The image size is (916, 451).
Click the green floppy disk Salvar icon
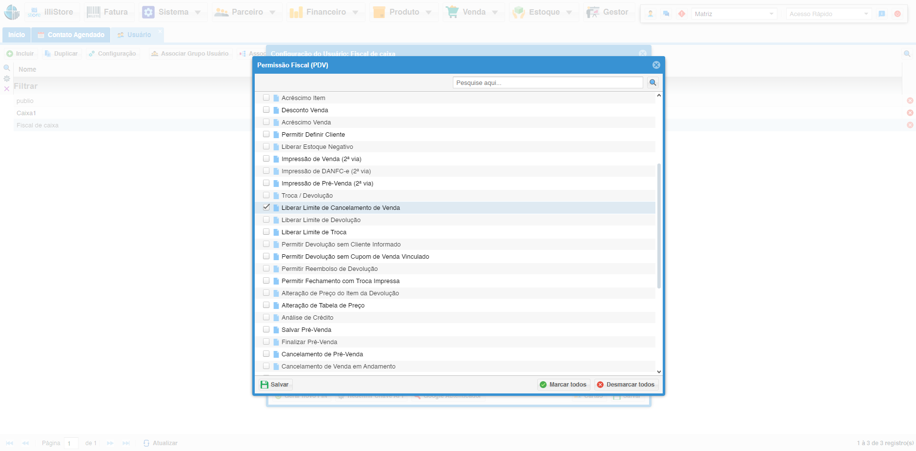tap(265, 385)
